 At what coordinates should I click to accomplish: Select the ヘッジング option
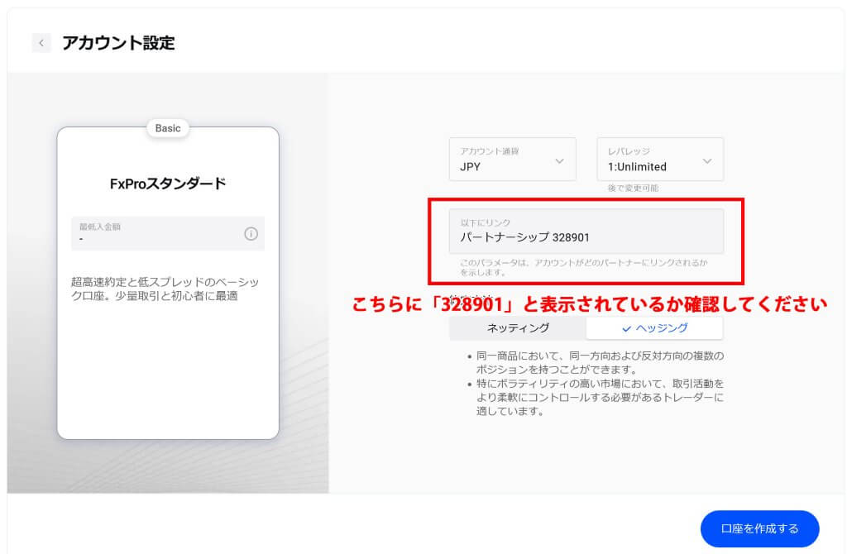pos(655,327)
